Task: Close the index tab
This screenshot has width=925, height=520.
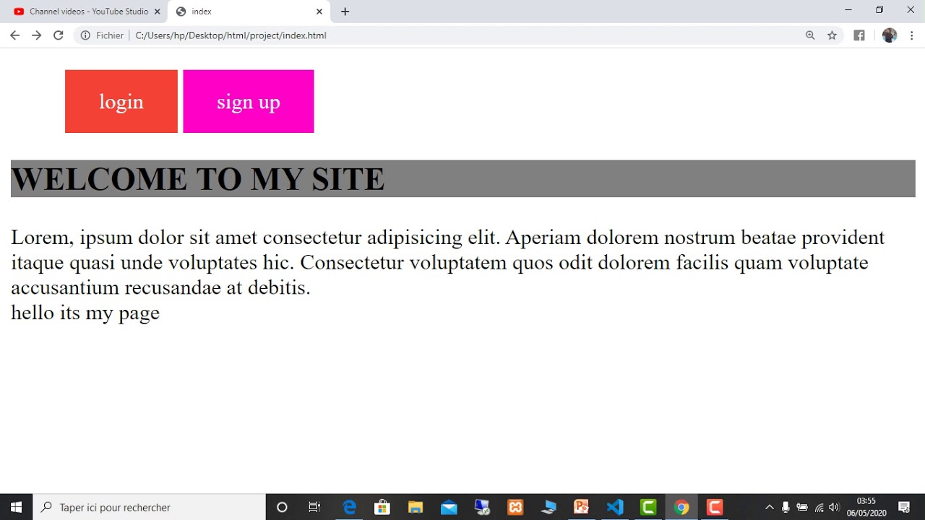Action: 319,12
